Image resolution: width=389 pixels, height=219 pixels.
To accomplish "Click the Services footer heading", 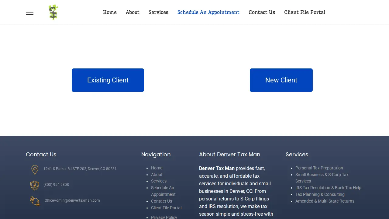I will [x=297, y=155].
